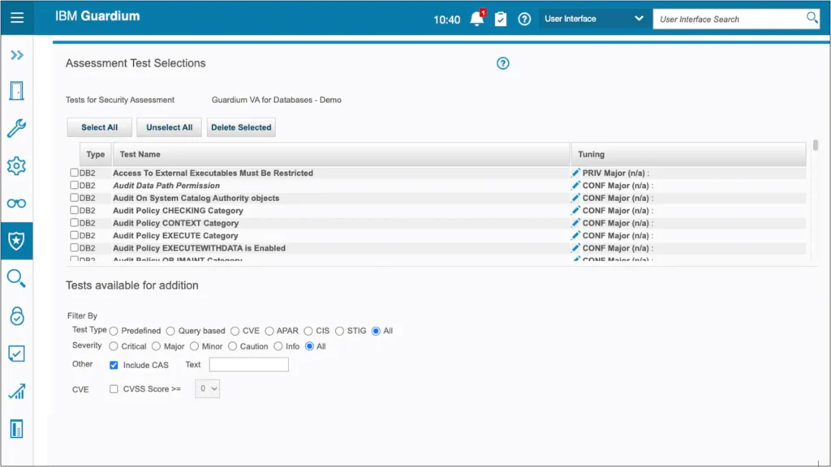
Task: Open the notifications bell icon
Action: tap(477, 17)
